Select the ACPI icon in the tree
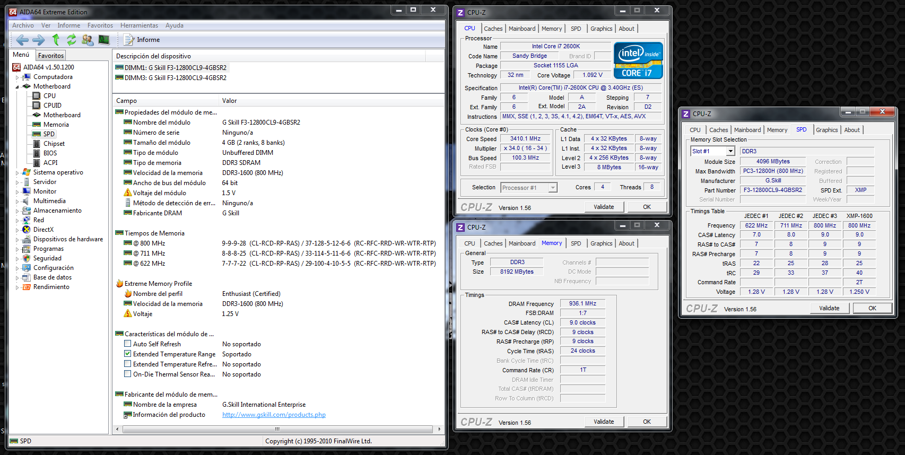This screenshot has width=905, height=455. click(x=37, y=163)
